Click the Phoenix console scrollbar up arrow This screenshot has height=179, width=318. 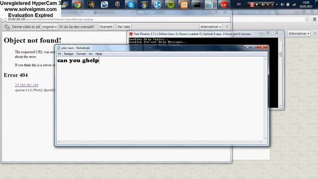[280, 40]
